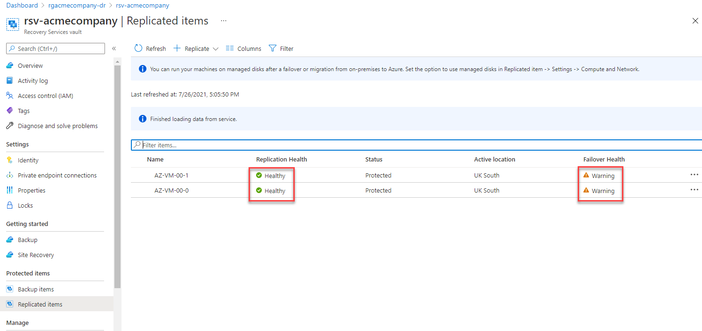The width and height of the screenshot is (702, 331).
Task: Click the Recovery Services vault icon beside title
Action: coord(13,24)
